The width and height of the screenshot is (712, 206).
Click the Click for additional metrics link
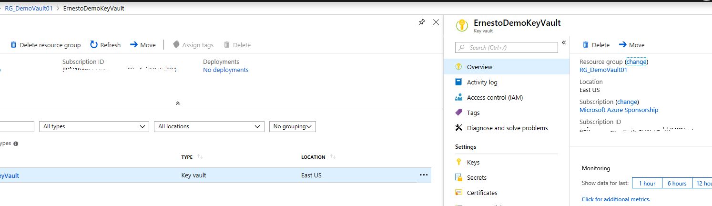pyautogui.click(x=616, y=199)
